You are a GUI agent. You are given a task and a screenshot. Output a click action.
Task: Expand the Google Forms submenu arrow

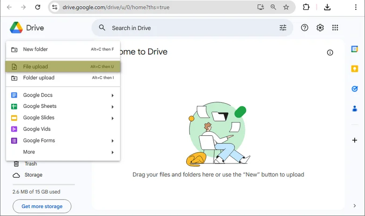pyautogui.click(x=112, y=141)
